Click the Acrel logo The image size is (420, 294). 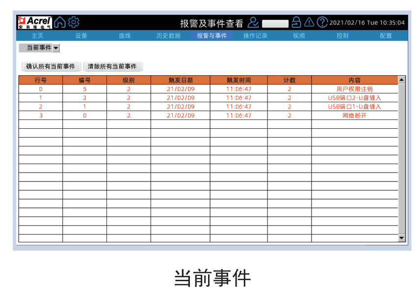35,23
